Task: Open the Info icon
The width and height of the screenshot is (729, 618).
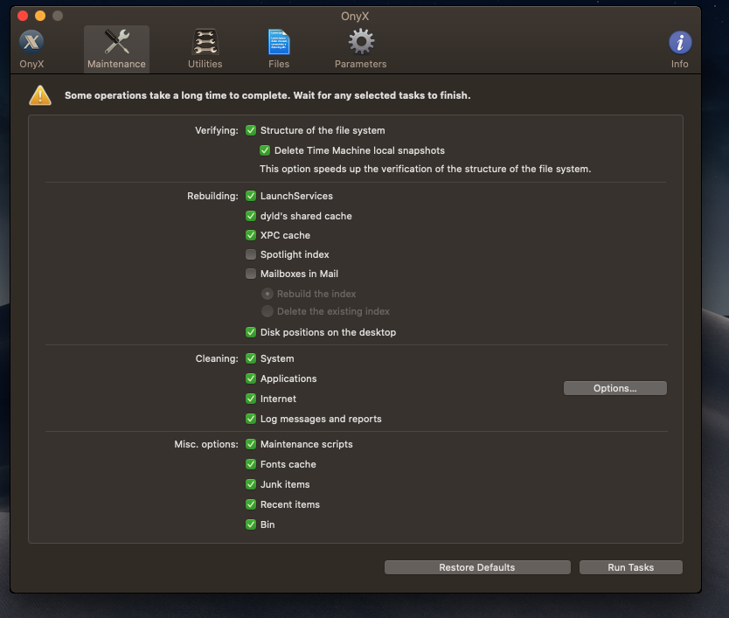Action: pos(680,43)
